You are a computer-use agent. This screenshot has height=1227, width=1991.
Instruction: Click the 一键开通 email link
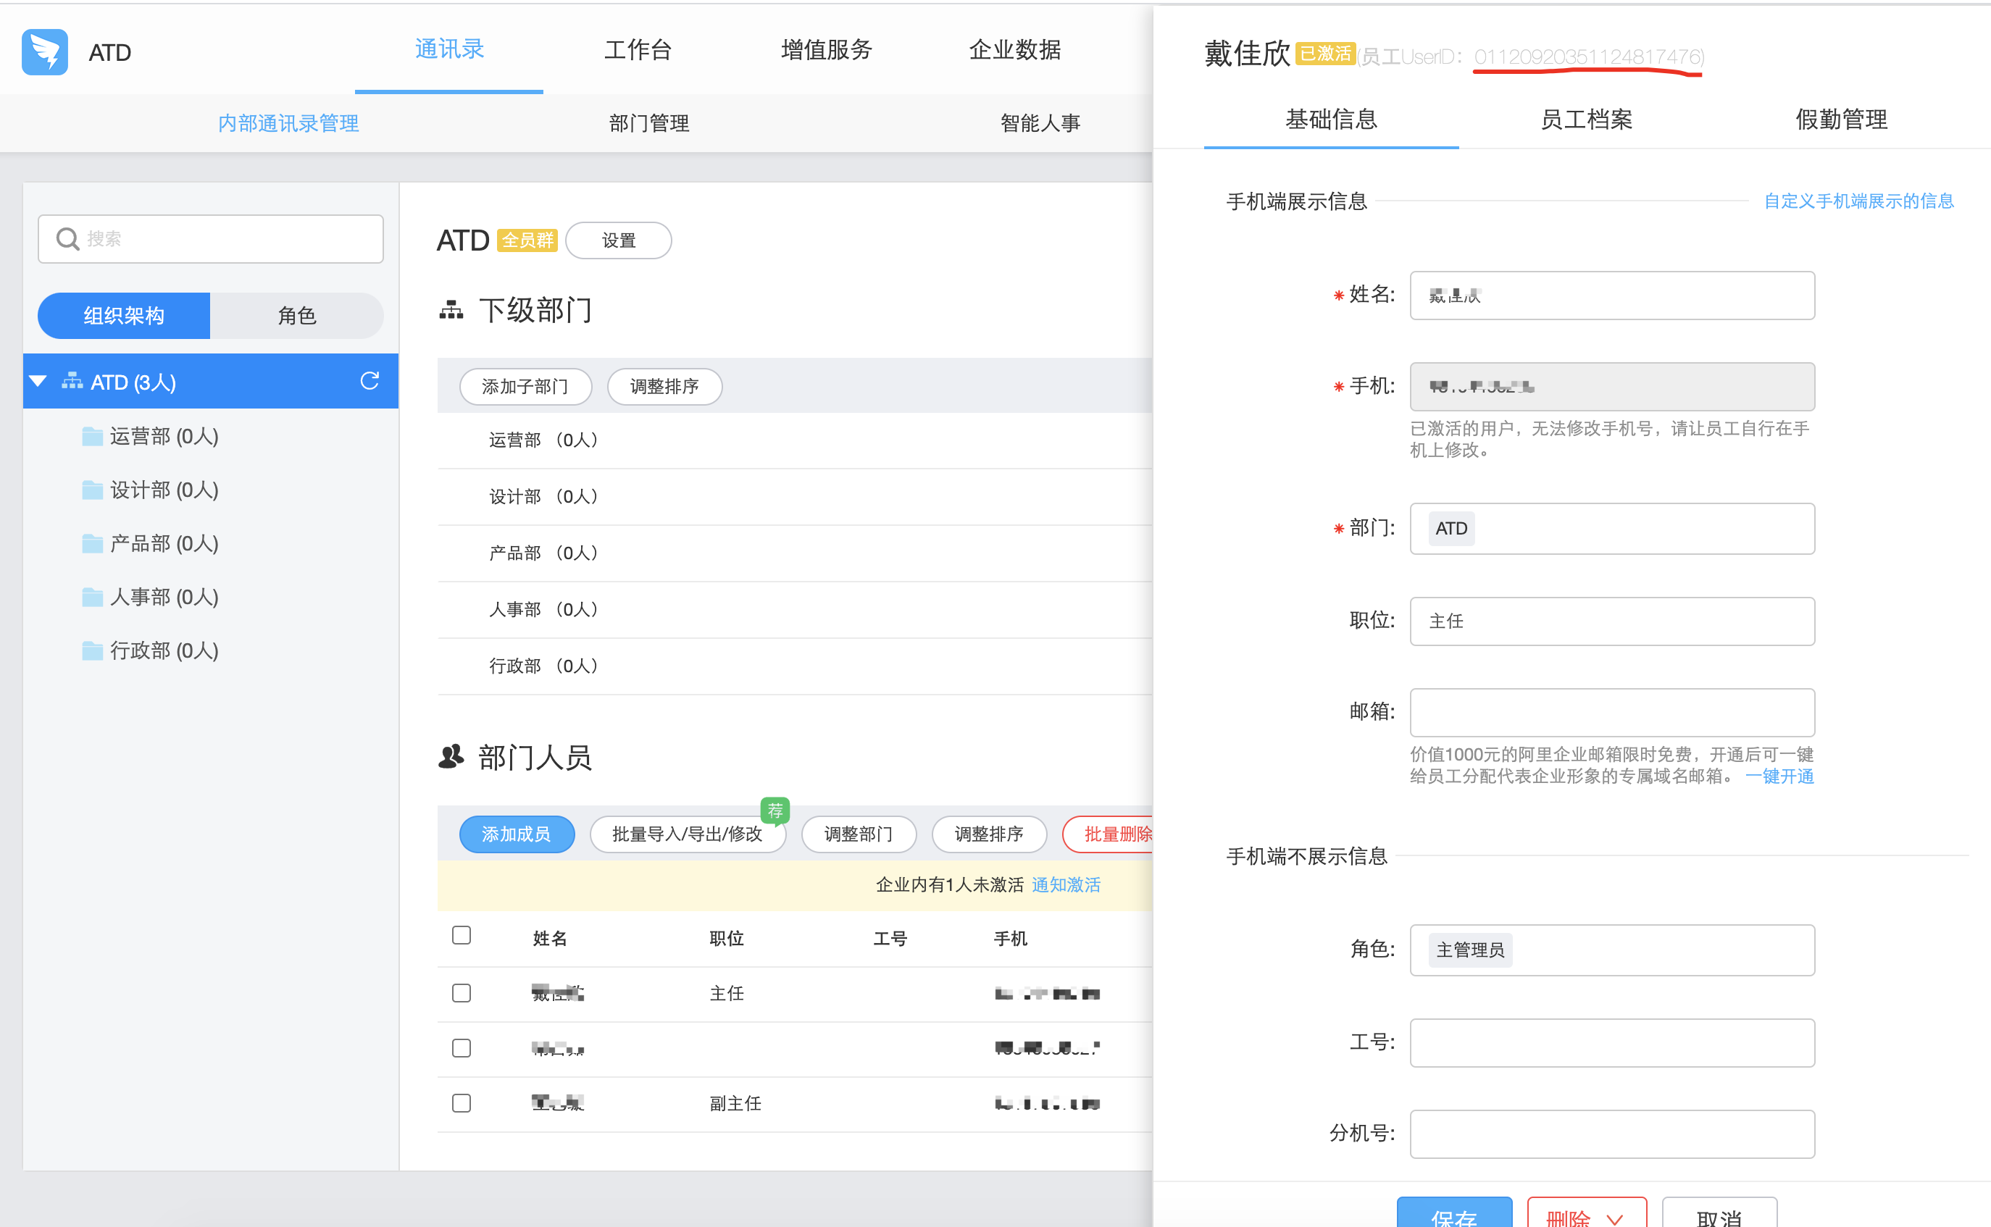point(1779,776)
